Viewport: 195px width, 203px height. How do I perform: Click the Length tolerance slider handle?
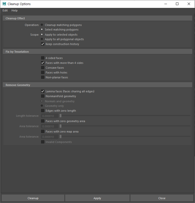(x=60, y=115)
